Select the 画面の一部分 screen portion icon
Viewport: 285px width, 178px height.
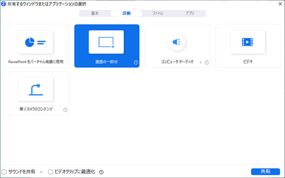tap(106, 42)
